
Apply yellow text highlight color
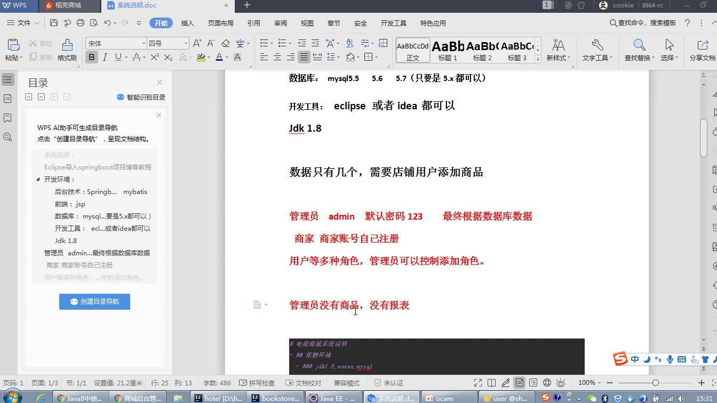pyautogui.click(x=201, y=57)
